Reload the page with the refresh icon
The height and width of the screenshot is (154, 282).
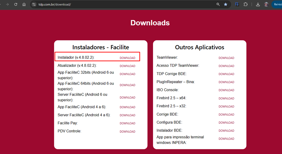[x=16, y=4]
